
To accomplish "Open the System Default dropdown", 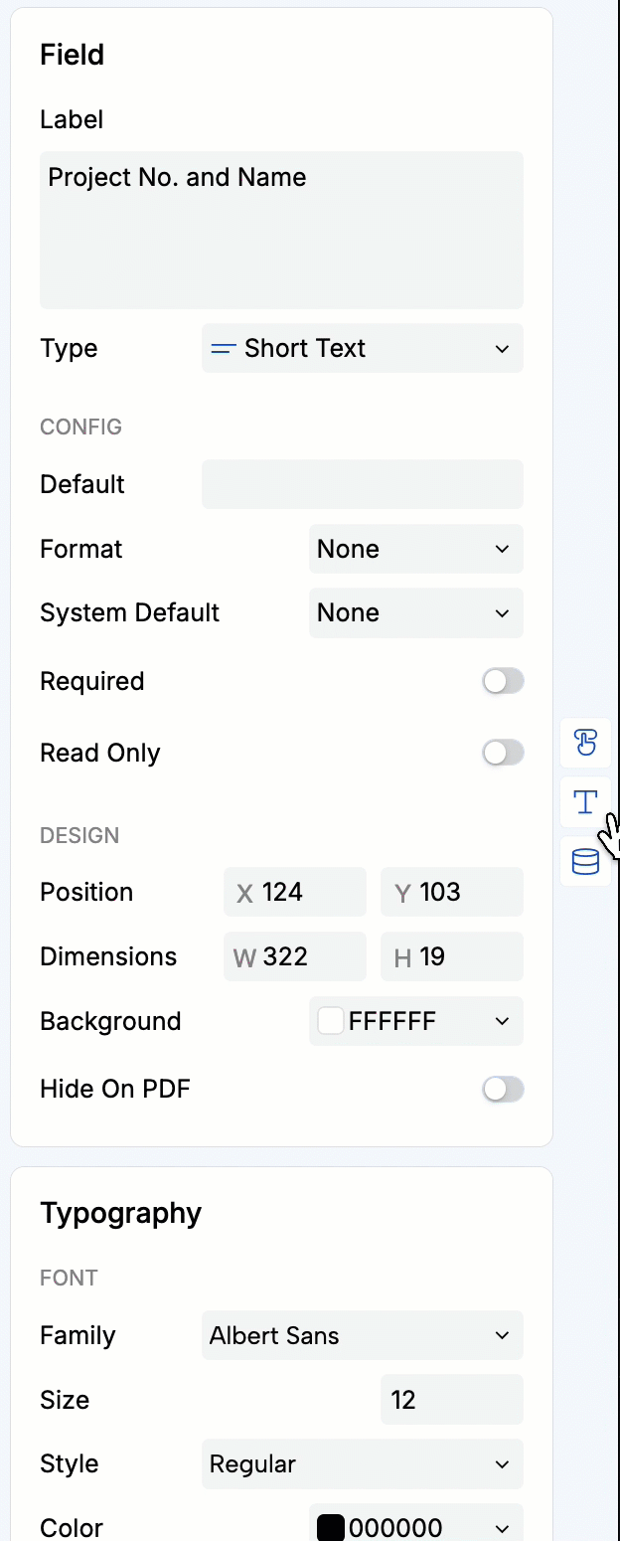I will tap(415, 612).
